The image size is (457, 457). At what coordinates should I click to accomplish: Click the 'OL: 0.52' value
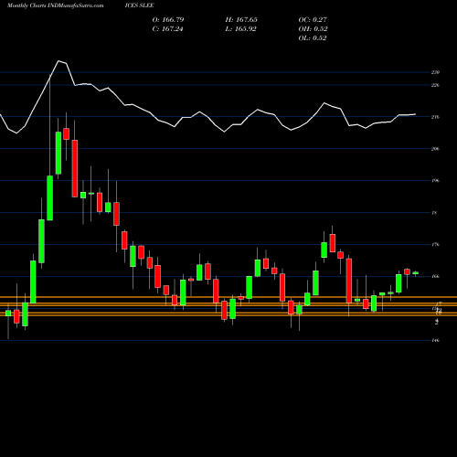pyautogui.click(x=313, y=38)
